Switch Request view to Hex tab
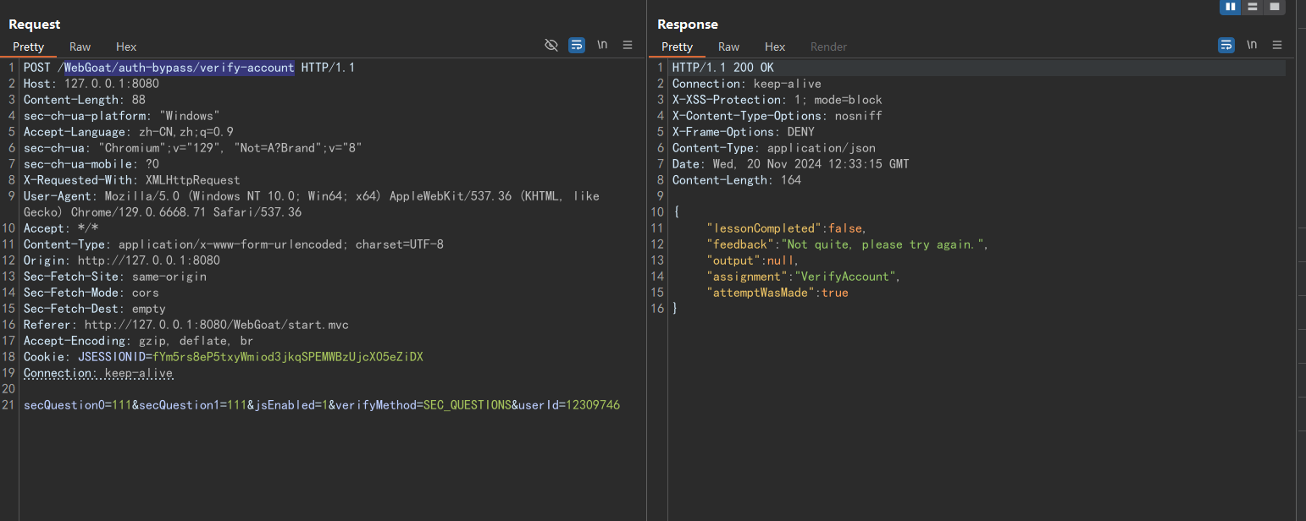This screenshot has height=521, width=1306. 126,47
